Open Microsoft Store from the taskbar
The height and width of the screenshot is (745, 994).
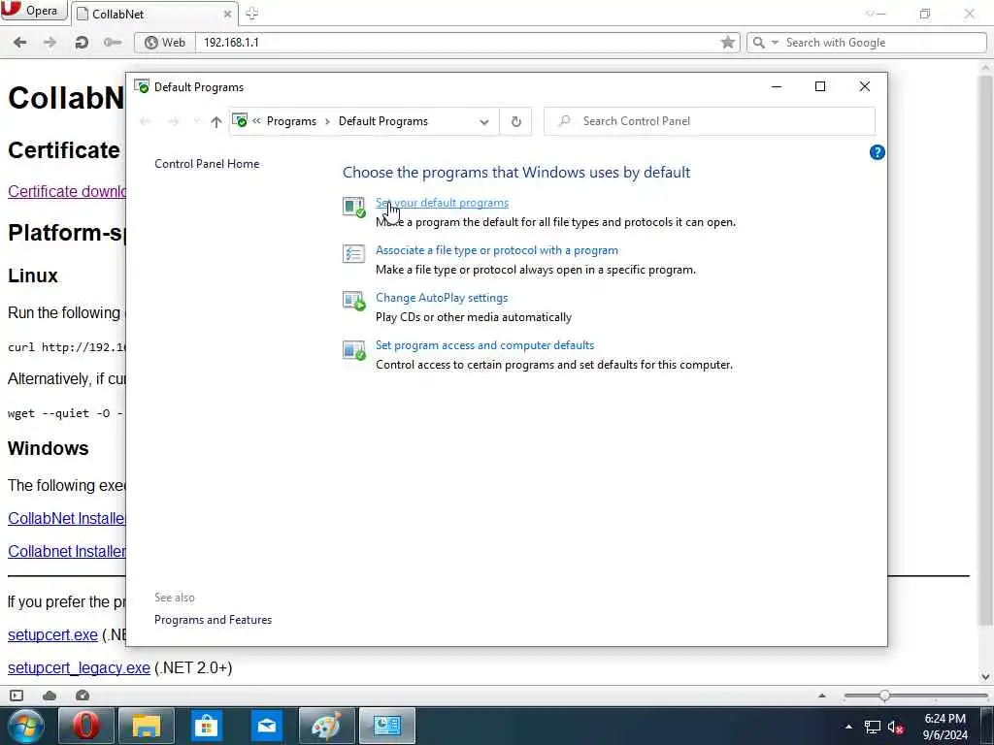point(206,726)
